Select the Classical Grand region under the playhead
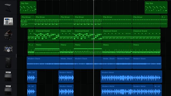171x96 pixels. tap(88, 35)
